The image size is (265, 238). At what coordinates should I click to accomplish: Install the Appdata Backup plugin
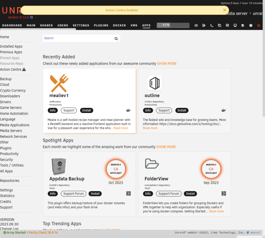point(95,194)
